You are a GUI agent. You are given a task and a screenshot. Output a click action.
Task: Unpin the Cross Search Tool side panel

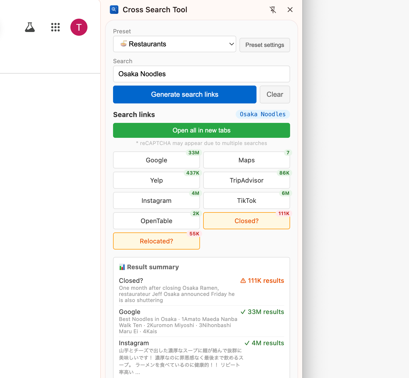pos(273,10)
